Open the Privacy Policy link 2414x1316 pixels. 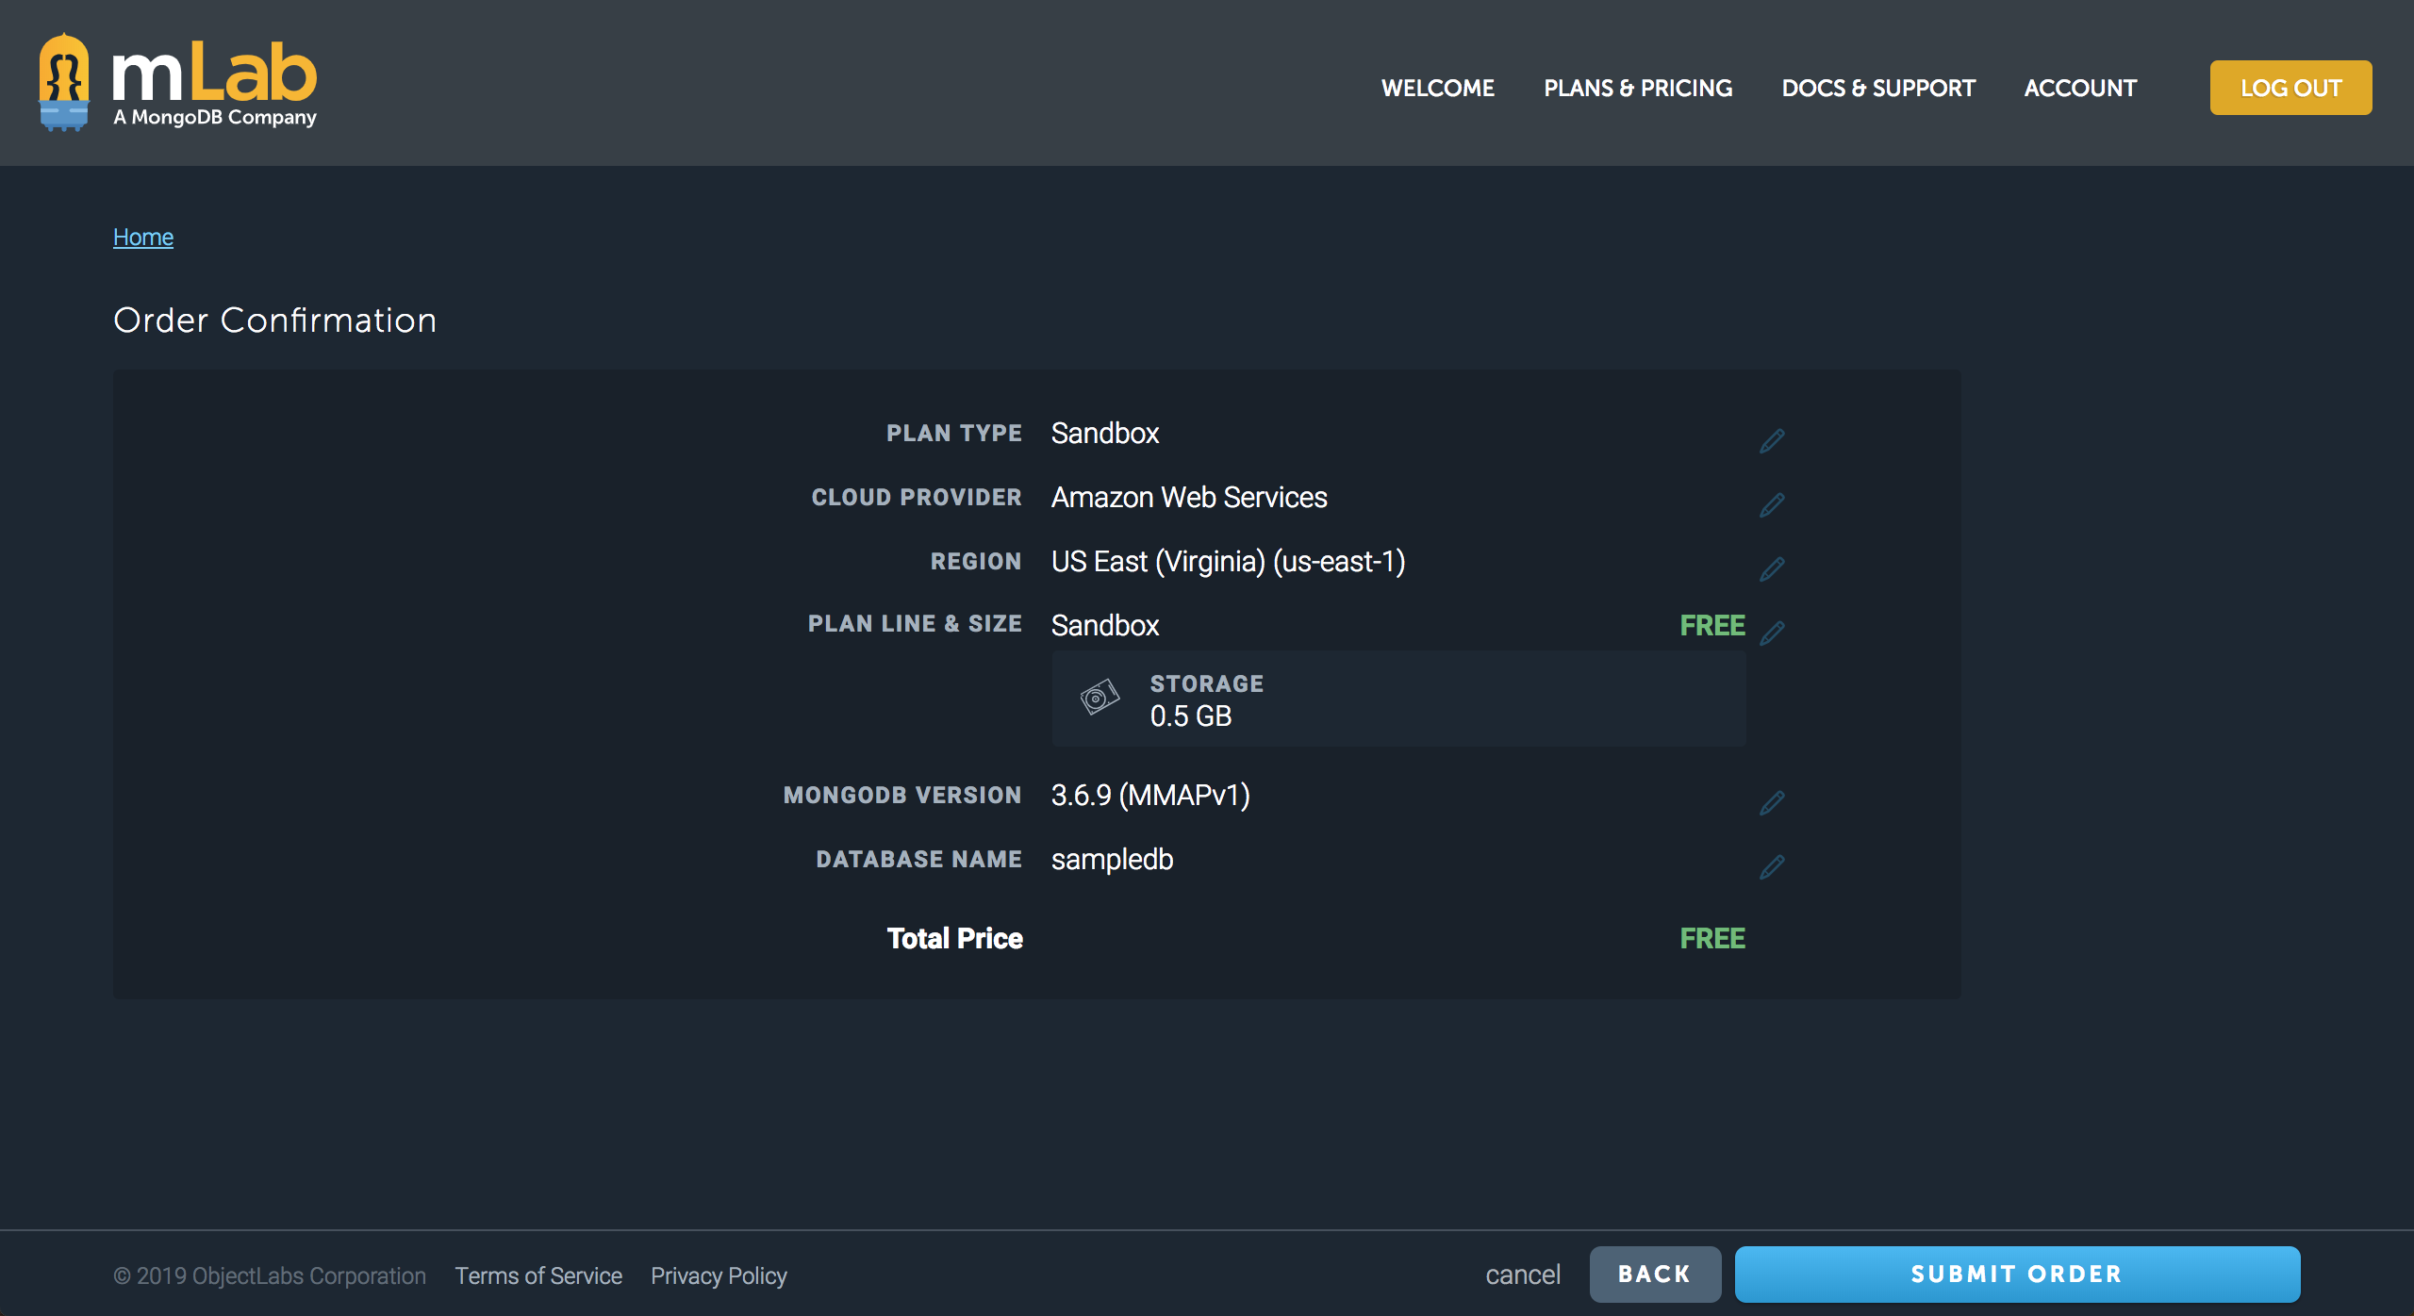(x=719, y=1275)
